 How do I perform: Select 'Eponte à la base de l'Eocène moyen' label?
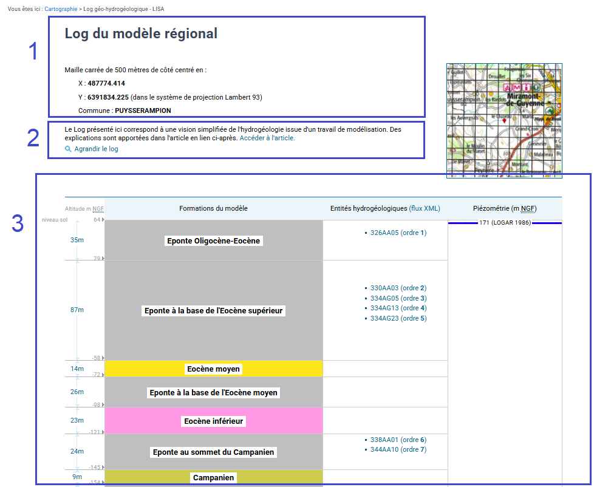tap(214, 393)
